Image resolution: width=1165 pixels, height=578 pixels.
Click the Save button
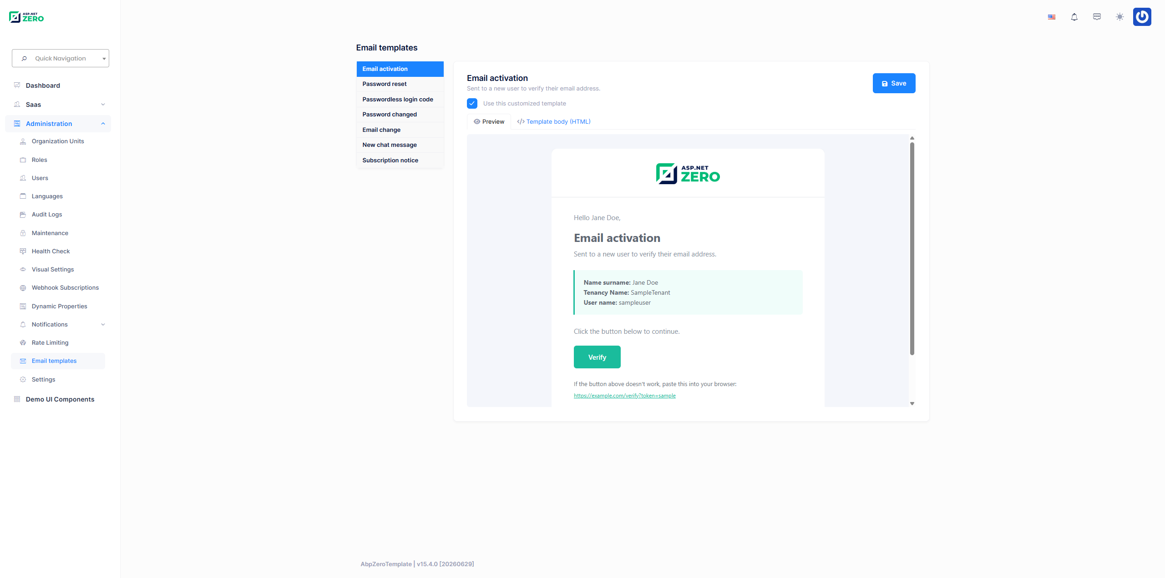click(x=894, y=83)
